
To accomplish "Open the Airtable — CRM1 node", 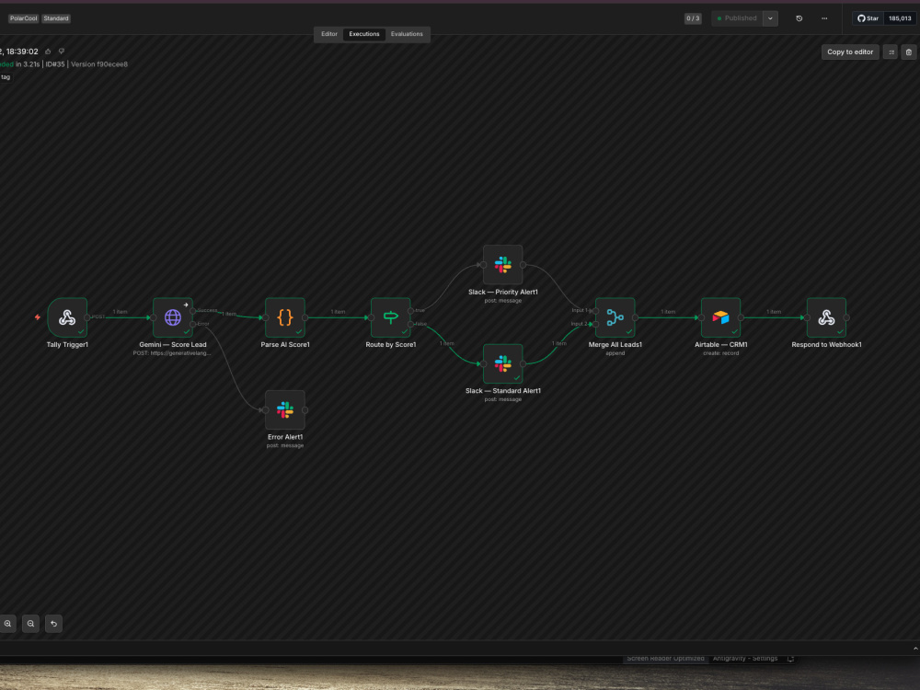I will click(720, 317).
